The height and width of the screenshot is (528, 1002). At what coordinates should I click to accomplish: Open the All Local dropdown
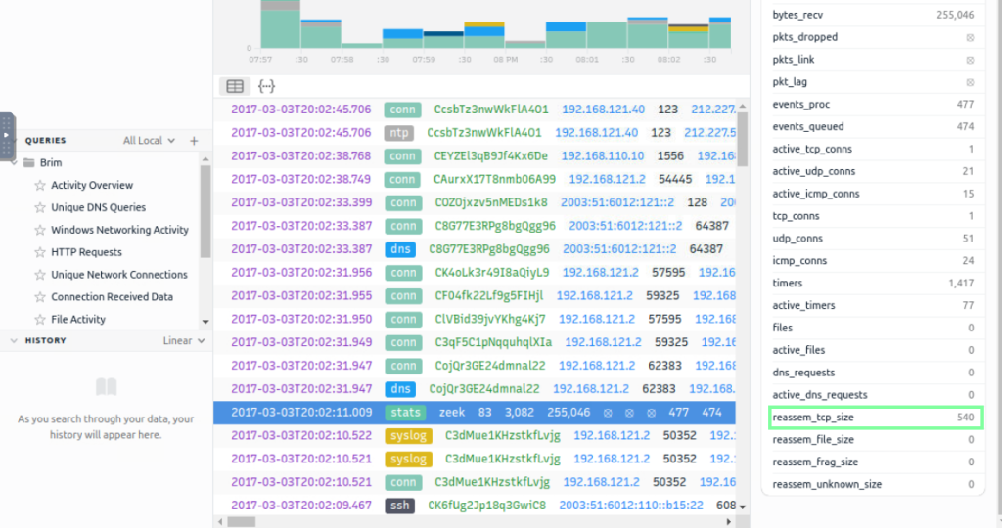[149, 141]
